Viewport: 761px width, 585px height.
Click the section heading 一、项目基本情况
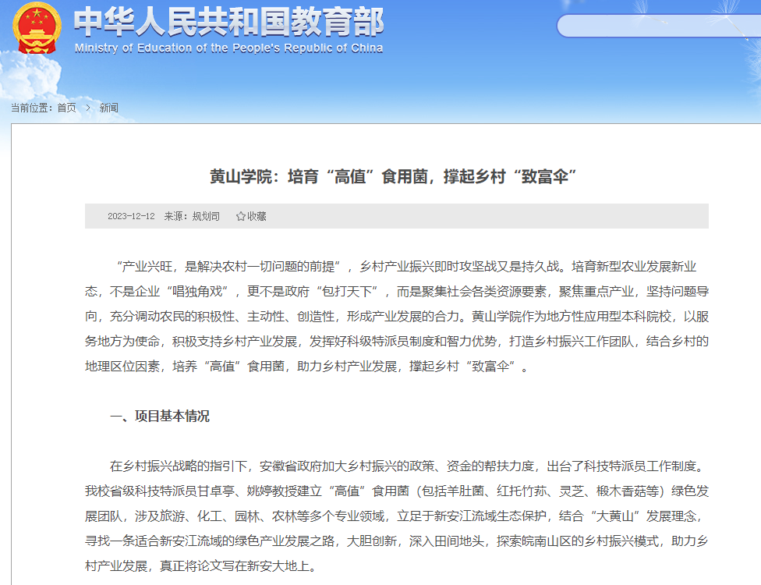(x=160, y=416)
